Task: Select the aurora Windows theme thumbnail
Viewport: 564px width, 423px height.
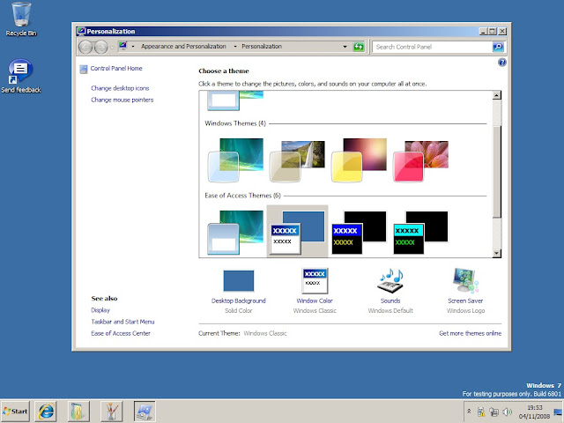Action: [235, 160]
